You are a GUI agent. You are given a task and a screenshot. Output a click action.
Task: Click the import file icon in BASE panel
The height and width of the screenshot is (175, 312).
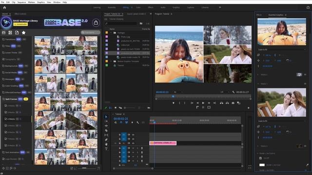click(17, 33)
